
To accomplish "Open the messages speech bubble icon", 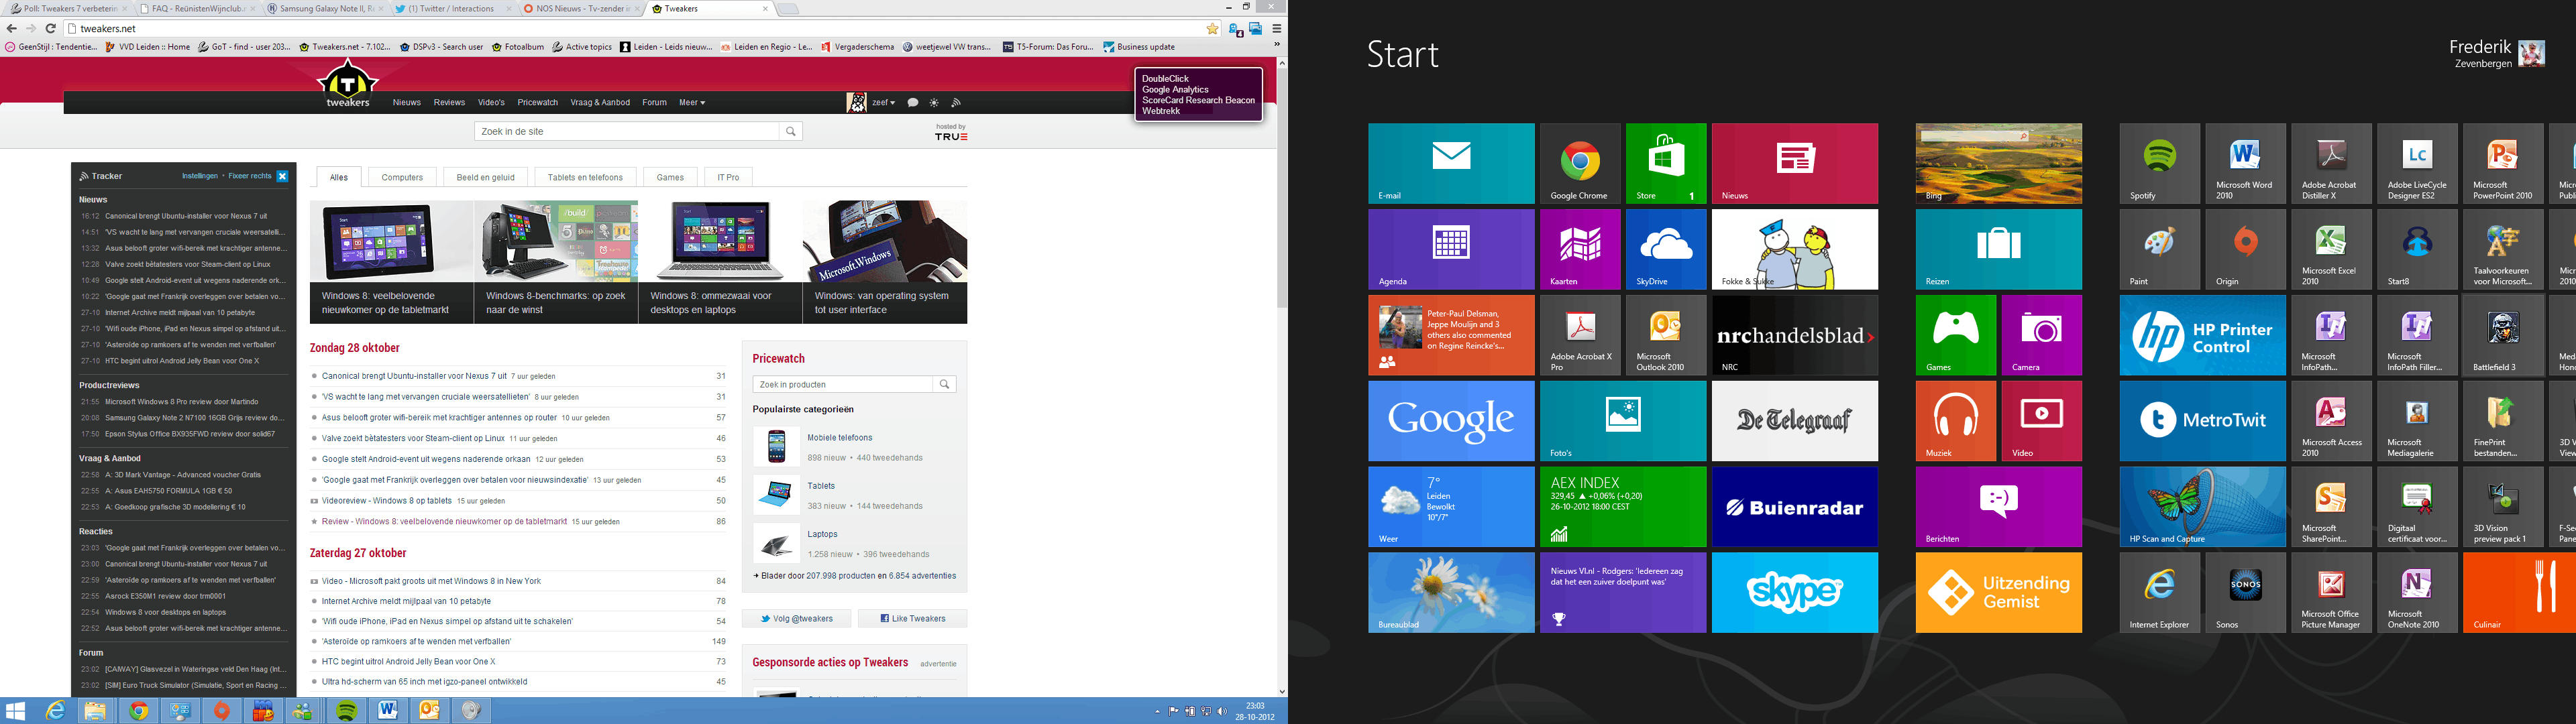I will tap(912, 103).
